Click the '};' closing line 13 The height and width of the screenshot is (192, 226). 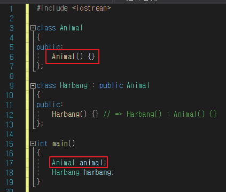pos(40,123)
